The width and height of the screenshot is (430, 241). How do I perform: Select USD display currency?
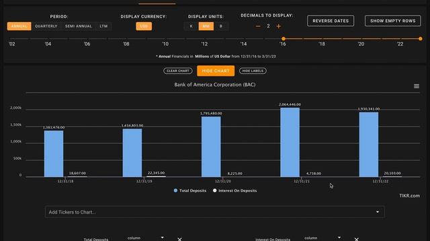click(144, 26)
